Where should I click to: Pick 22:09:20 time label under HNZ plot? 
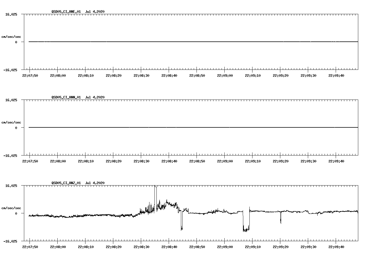(x=281, y=247)
